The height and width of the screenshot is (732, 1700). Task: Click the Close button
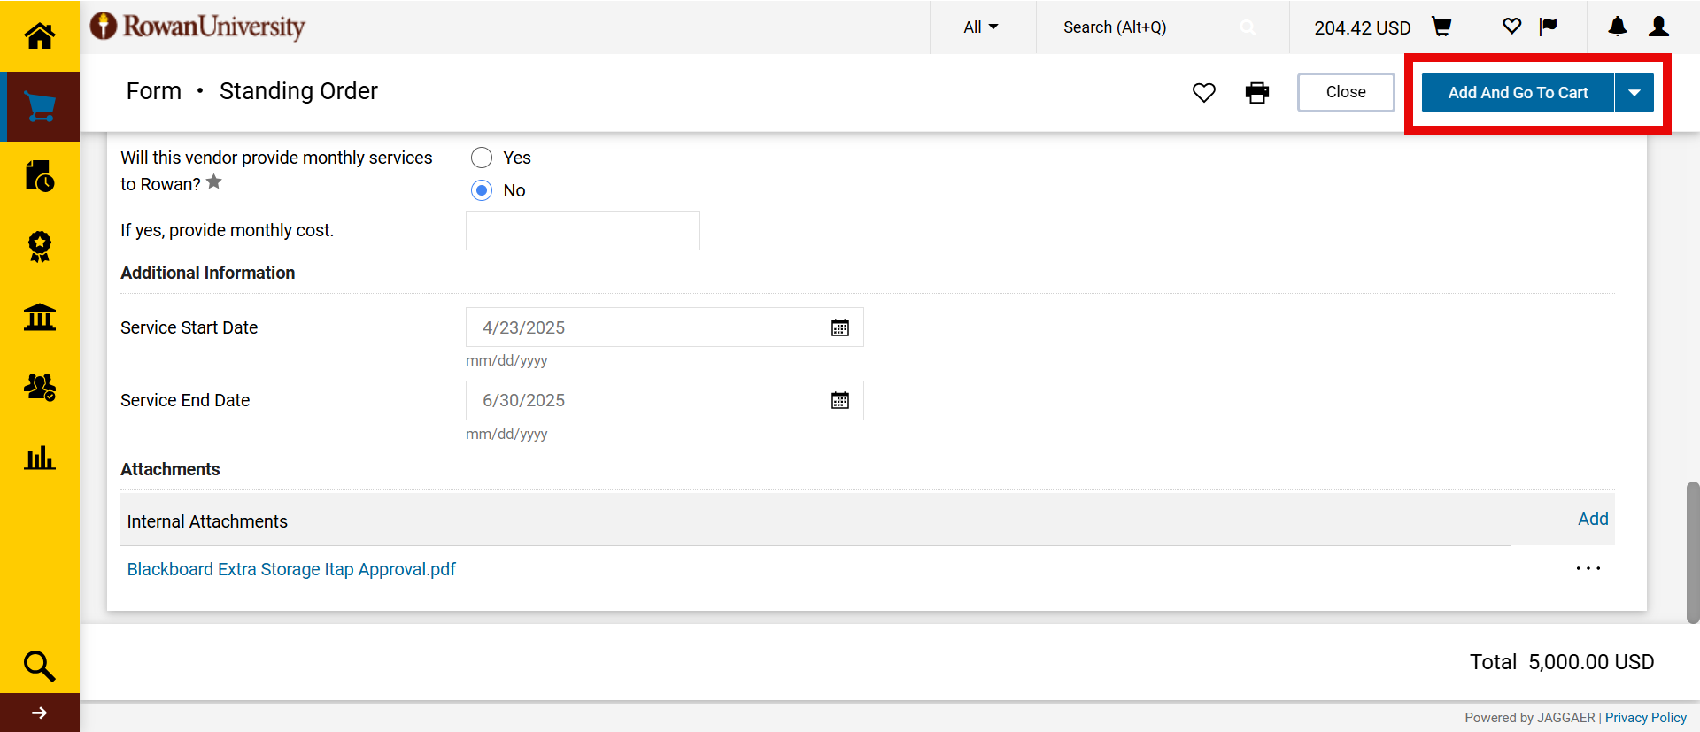[x=1345, y=93]
